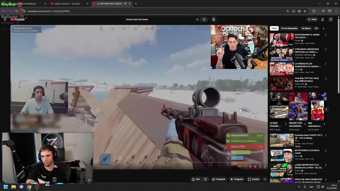Close the 'bellum esclavos' tab
The height and width of the screenshot is (191, 340).
pyautogui.click(x=87, y=4)
